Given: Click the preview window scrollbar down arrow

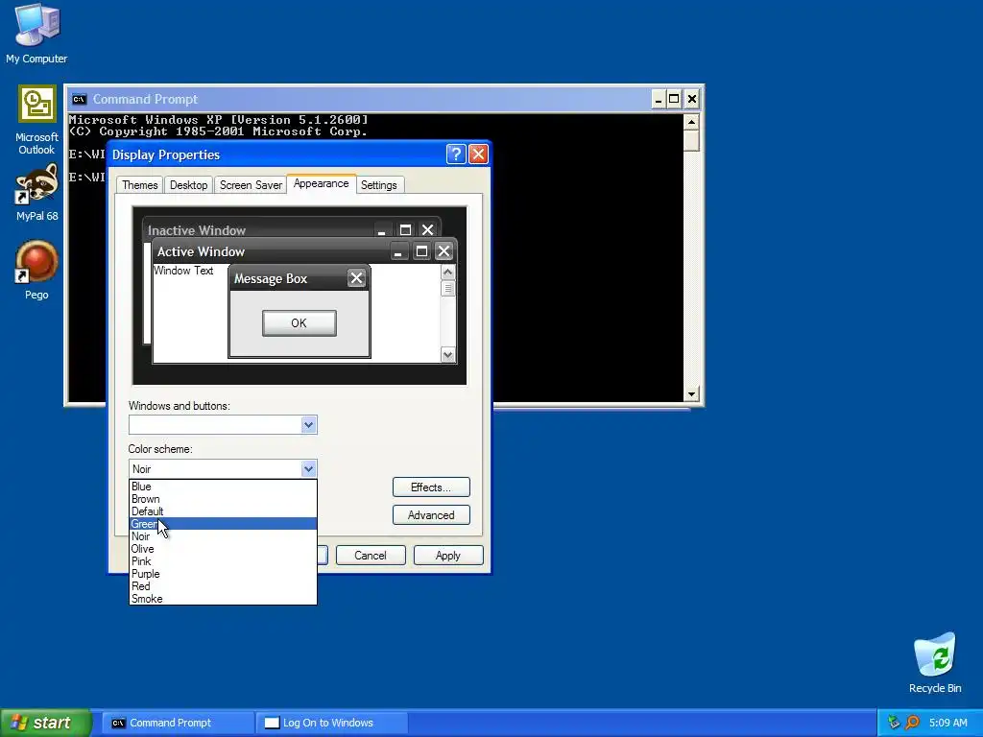Looking at the screenshot, I should coord(447,355).
